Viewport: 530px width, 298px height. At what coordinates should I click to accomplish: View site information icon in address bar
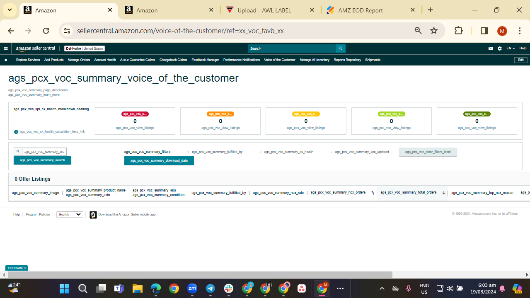click(67, 31)
